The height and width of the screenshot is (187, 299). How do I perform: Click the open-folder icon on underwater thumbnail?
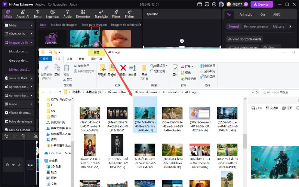pyautogui.click(x=96, y=33)
